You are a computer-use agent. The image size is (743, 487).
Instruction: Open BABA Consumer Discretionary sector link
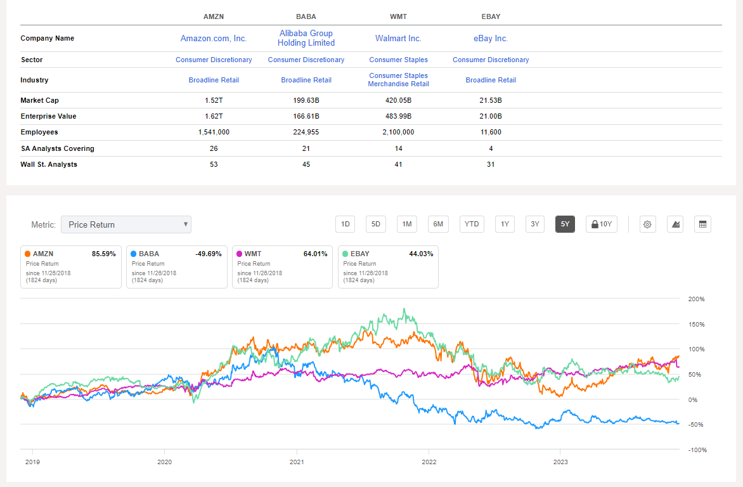[x=306, y=60]
